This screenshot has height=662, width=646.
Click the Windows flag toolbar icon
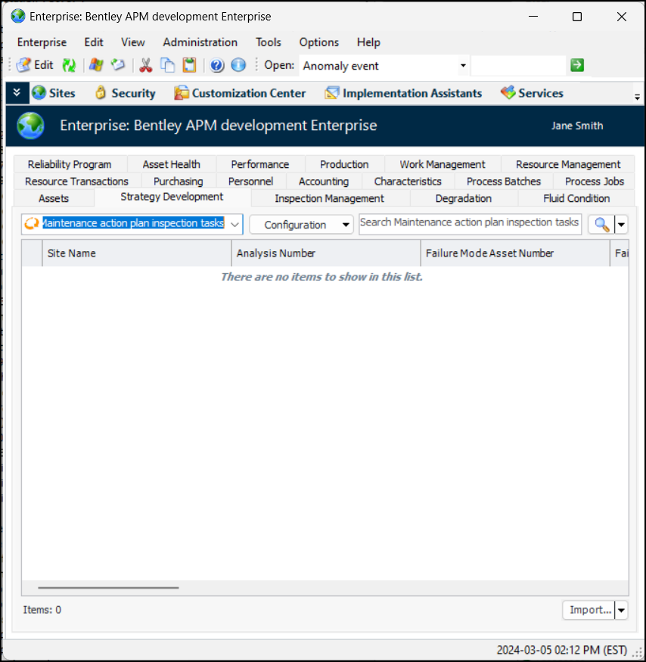pyautogui.click(x=96, y=65)
